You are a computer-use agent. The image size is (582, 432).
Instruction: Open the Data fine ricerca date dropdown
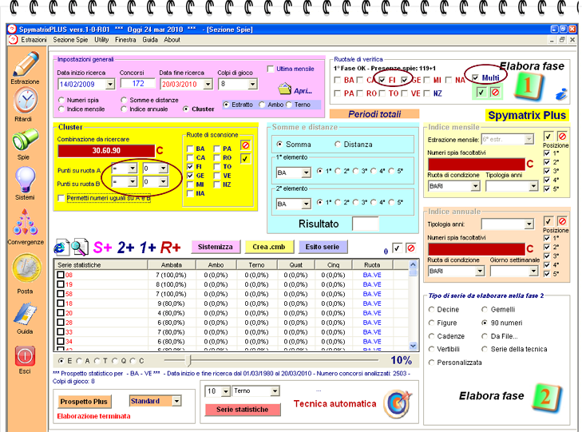click(208, 85)
